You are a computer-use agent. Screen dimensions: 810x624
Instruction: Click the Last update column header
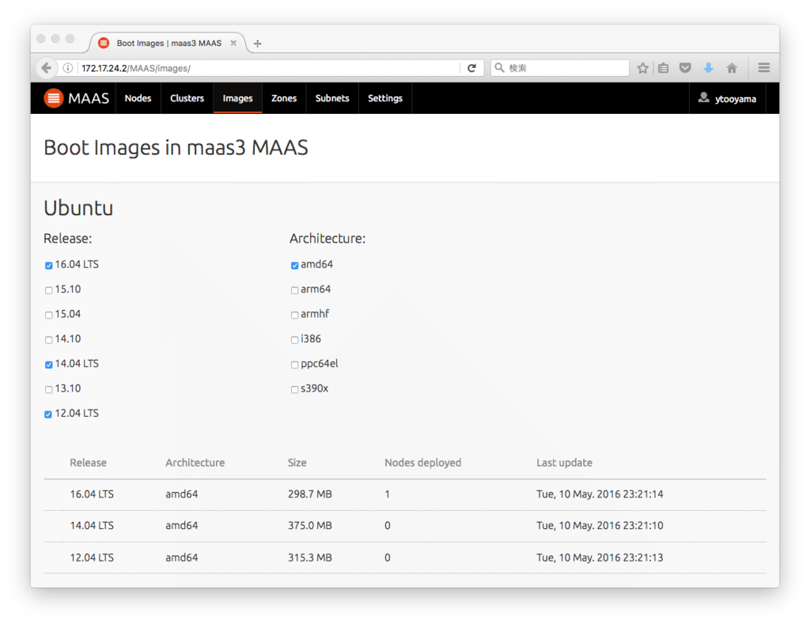click(564, 463)
